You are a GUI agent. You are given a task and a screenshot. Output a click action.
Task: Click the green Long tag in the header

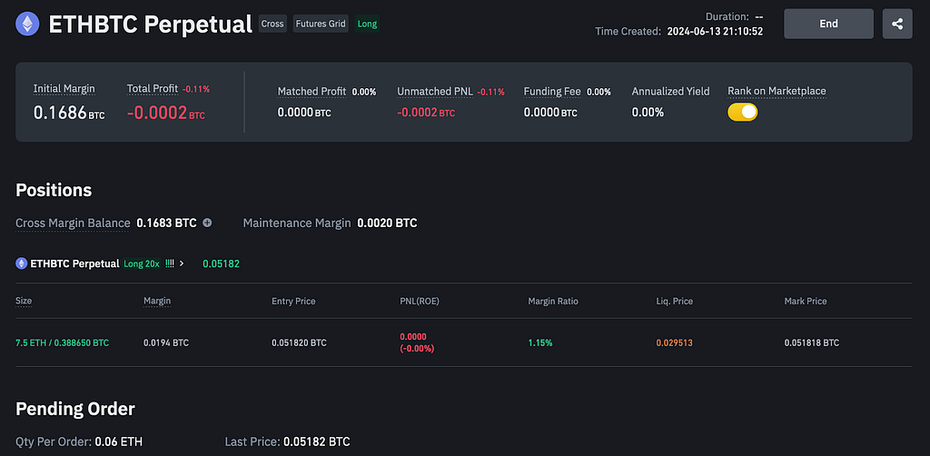(x=367, y=25)
